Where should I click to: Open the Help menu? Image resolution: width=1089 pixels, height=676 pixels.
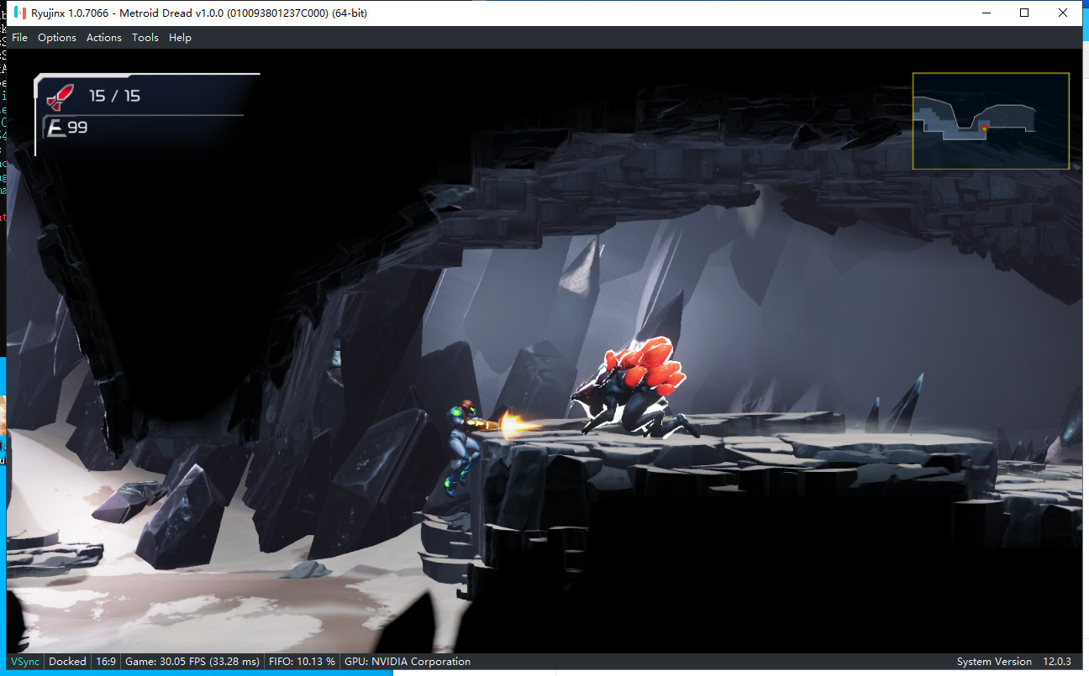pos(180,38)
